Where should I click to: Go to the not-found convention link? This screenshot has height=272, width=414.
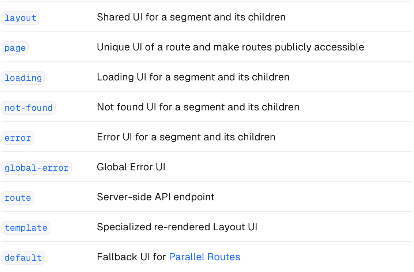pos(29,108)
